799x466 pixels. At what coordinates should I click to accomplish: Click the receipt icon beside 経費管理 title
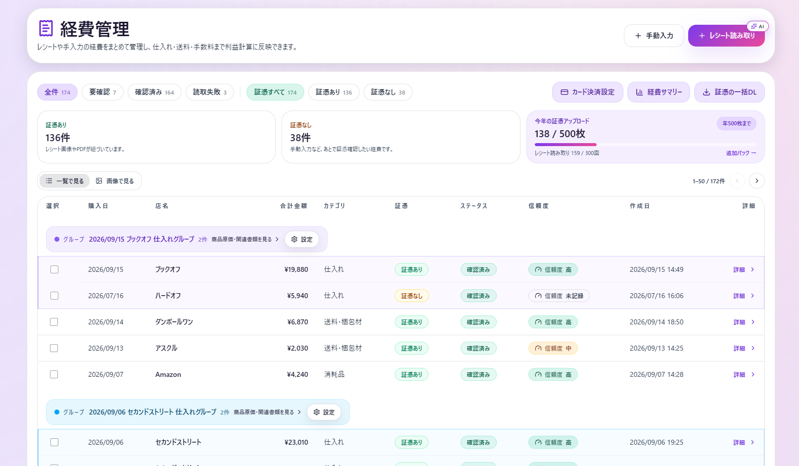[46, 28]
